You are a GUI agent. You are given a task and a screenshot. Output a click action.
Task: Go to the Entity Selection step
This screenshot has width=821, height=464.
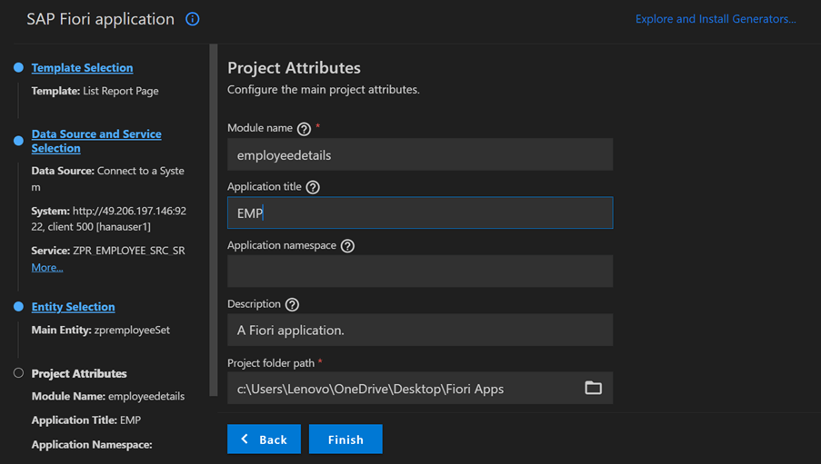coord(74,307)
